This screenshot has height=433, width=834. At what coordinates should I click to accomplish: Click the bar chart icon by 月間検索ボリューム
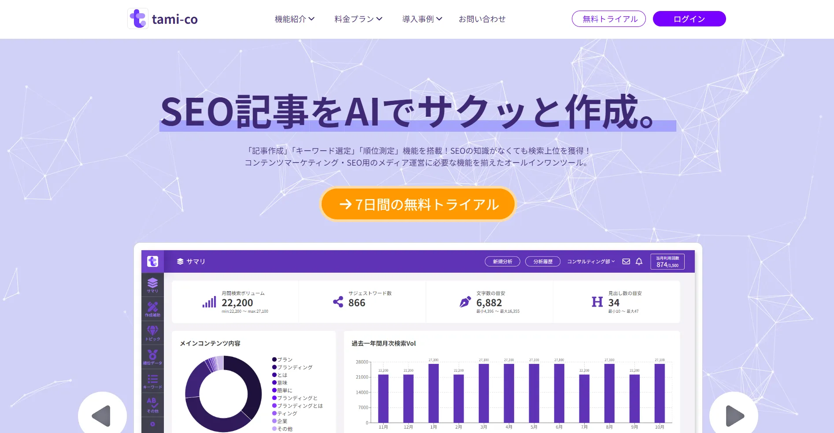tap(209, 302)
